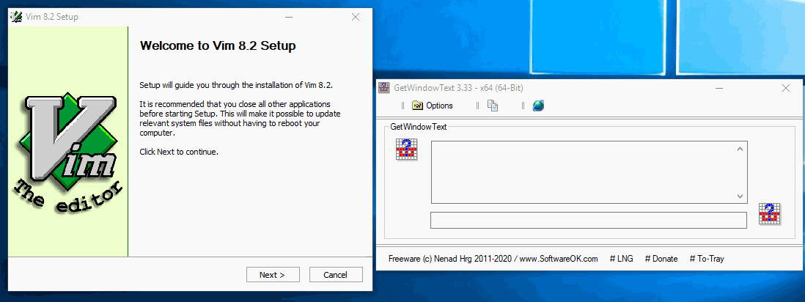Send the app to tray with # To-Tray

point(706,259)
